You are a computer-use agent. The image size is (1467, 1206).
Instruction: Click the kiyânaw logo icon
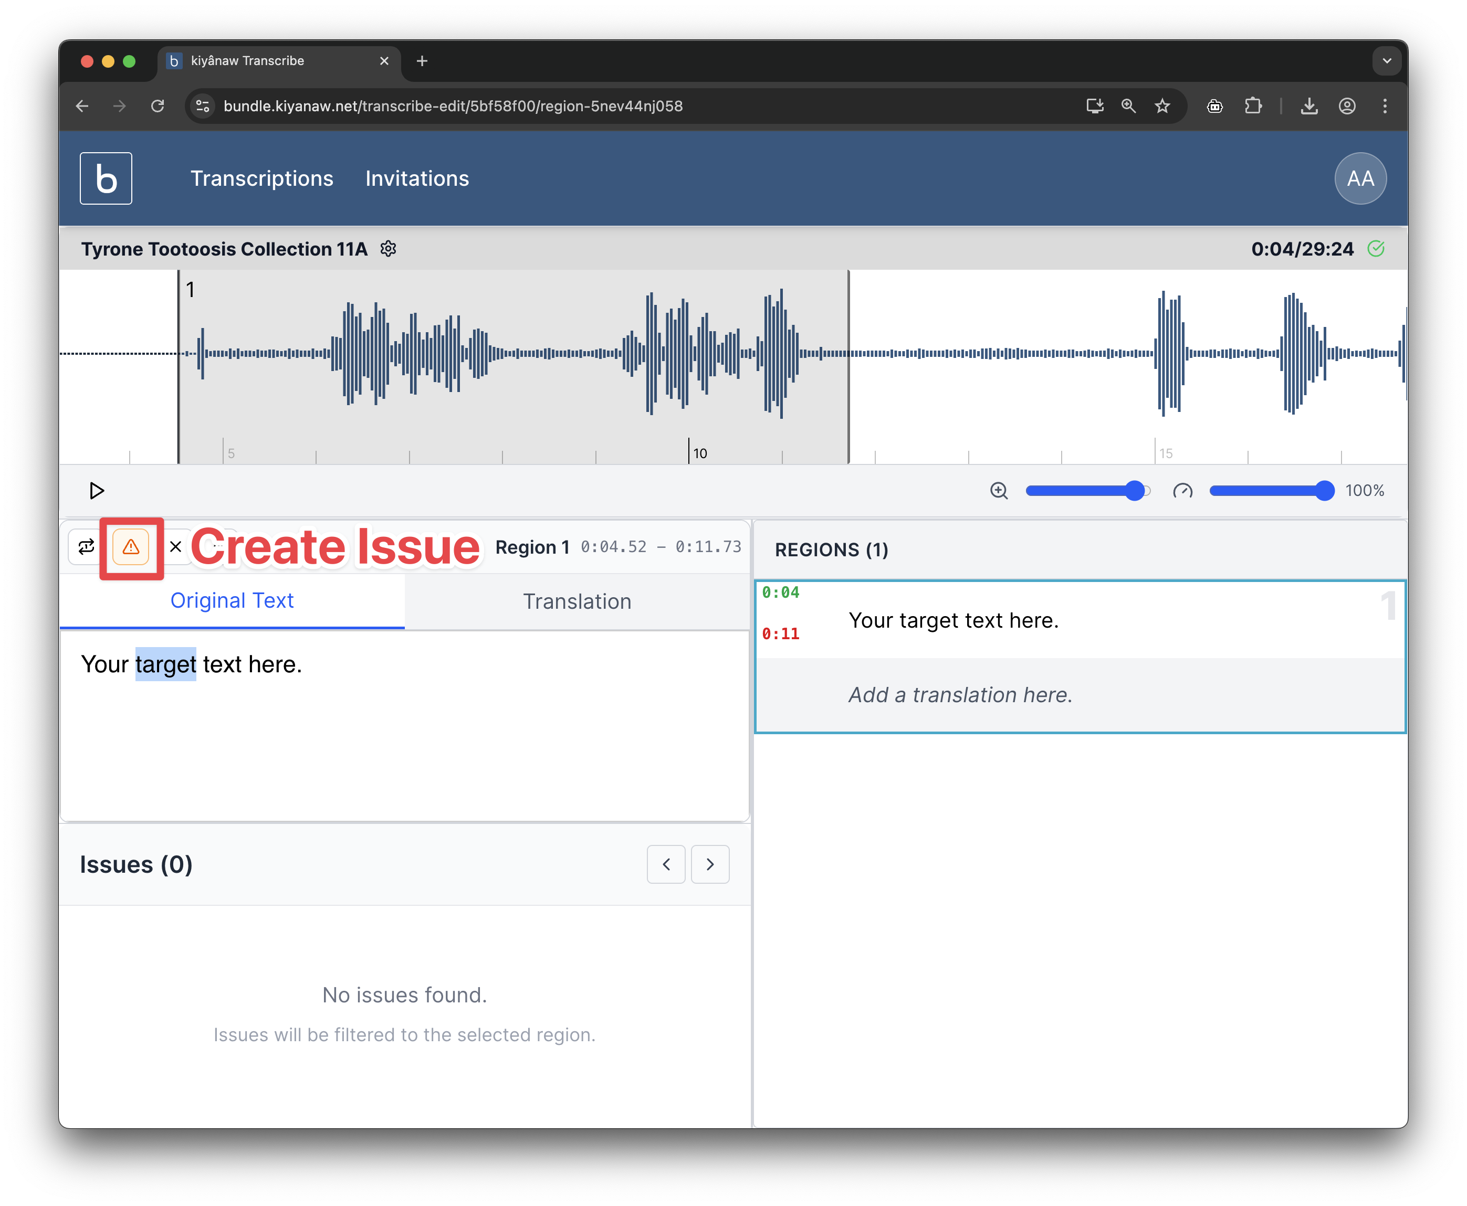click(x=106, y=178)
